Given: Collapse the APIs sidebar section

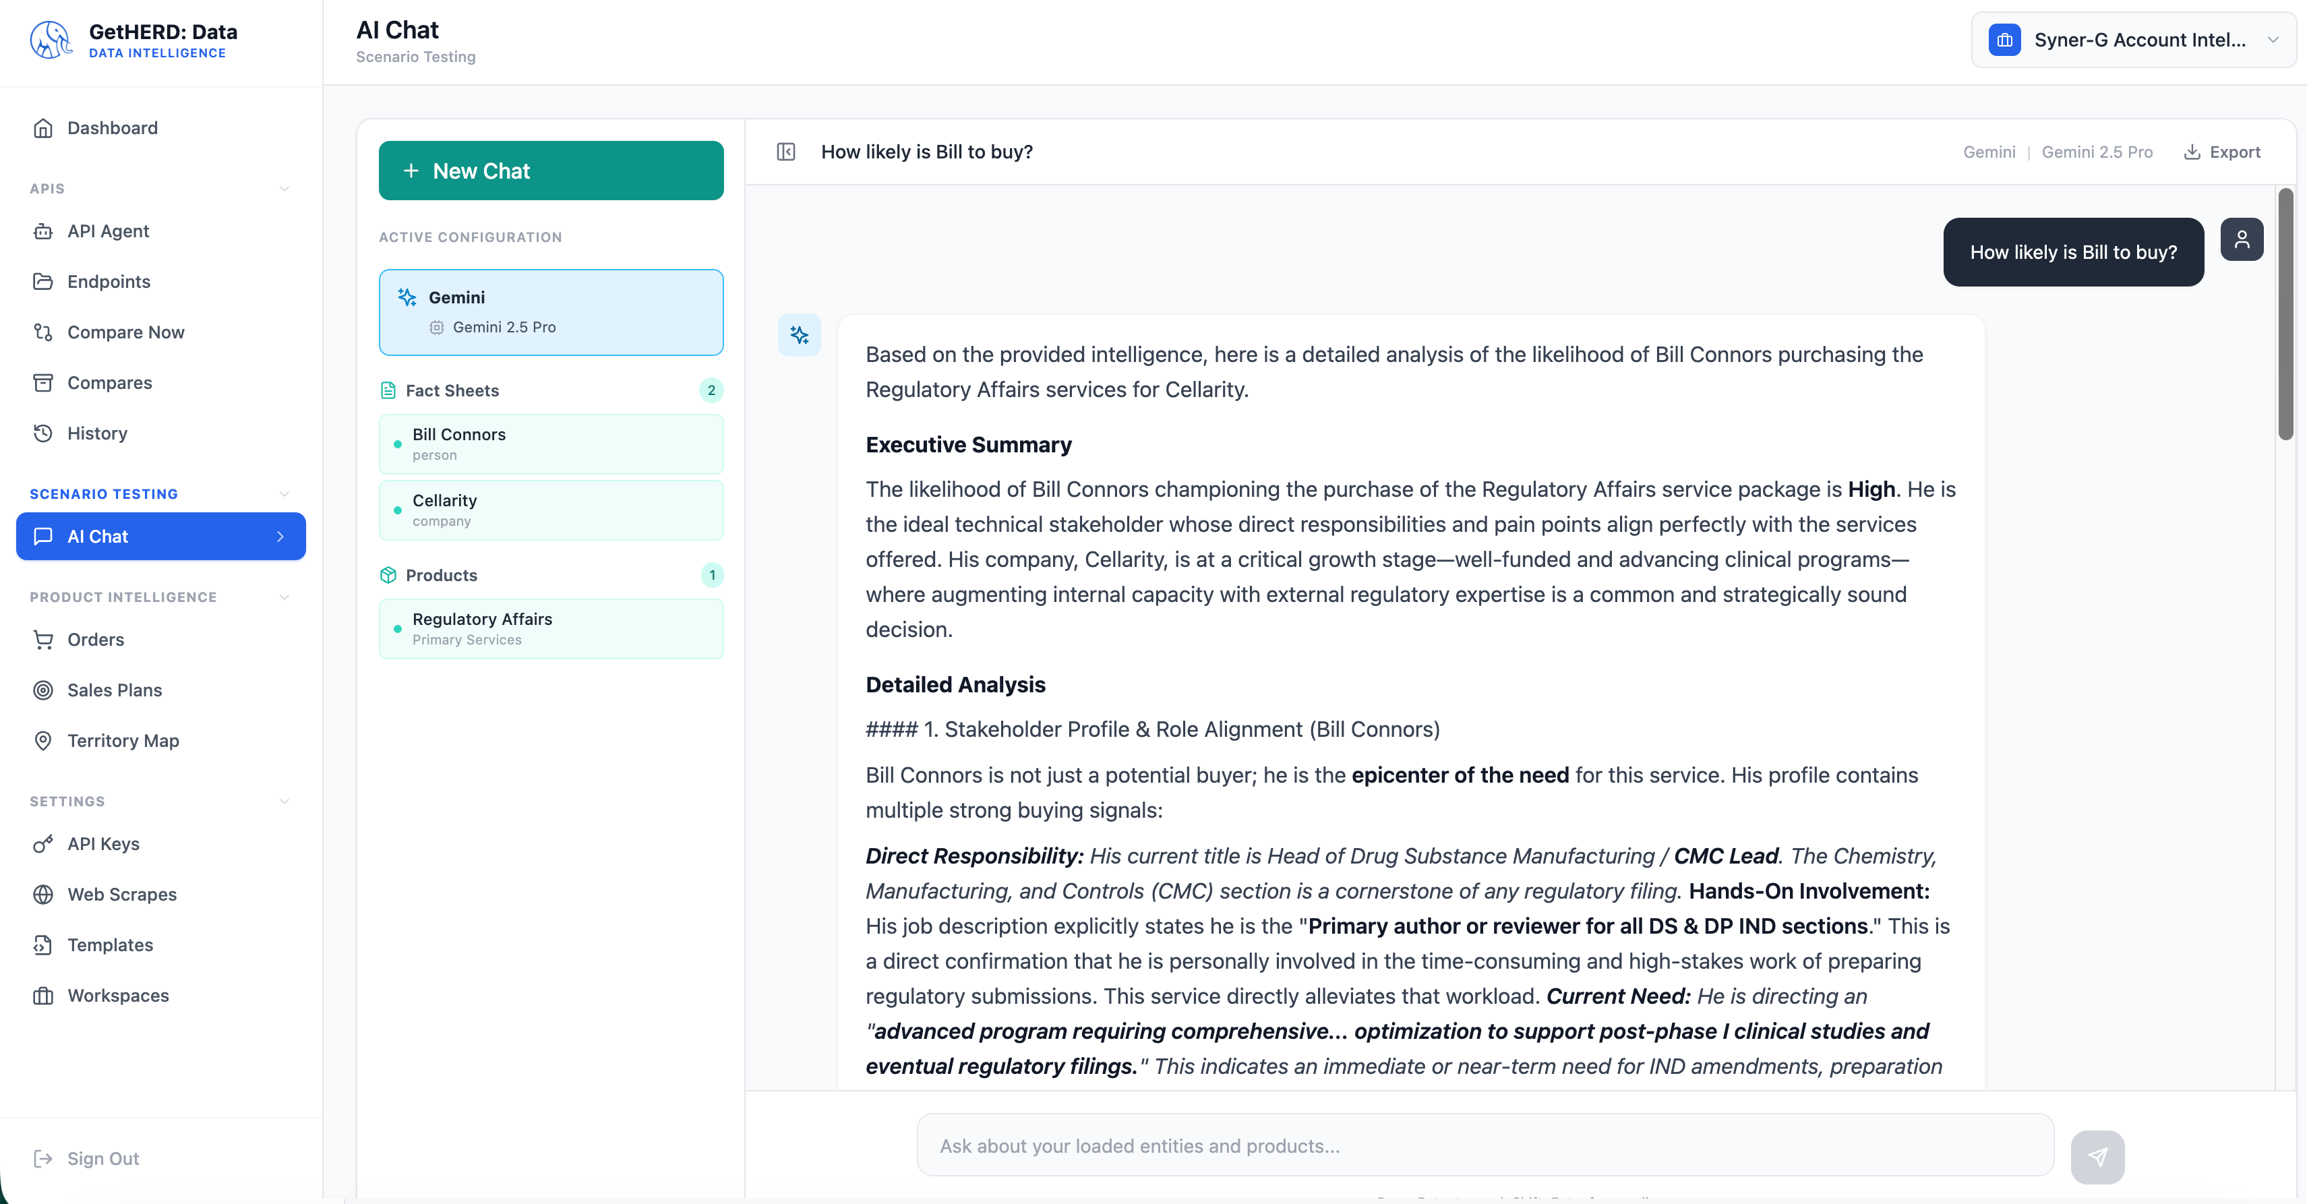Looking at the screenshot, I should click(284, 189).
